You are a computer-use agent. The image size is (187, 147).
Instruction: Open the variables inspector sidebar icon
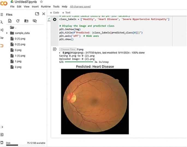[x=1, y=29]
